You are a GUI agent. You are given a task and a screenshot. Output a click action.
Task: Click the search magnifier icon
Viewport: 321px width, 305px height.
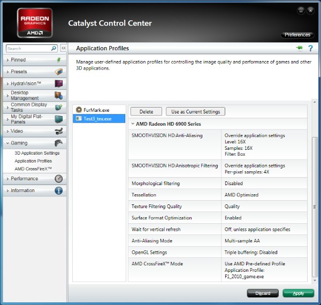tap(53, 48)
